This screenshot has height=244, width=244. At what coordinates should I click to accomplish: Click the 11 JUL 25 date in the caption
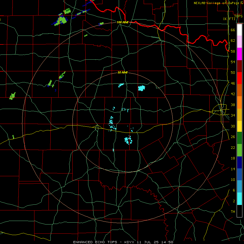coord(148,242)
